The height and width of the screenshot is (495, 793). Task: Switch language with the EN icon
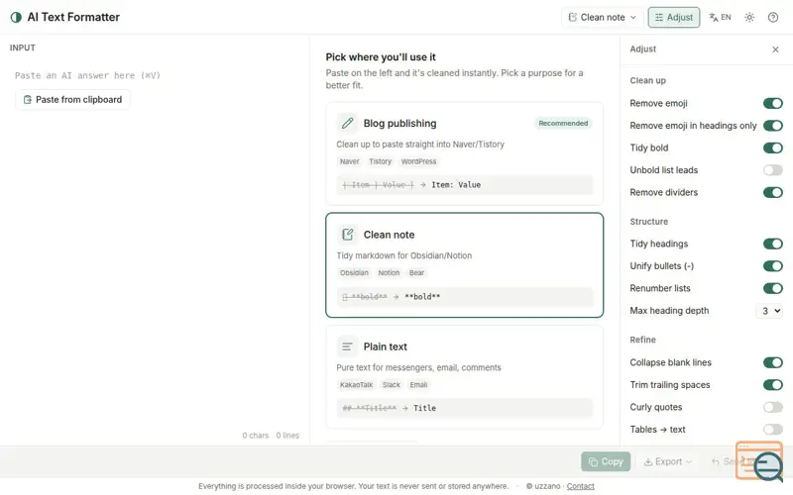pos(720,17)
